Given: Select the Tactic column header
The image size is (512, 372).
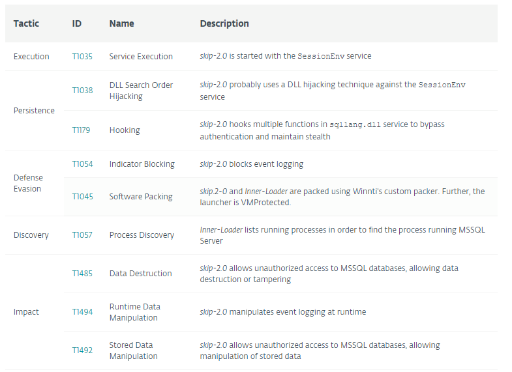Looking at the screenshot, I should [x=26, y=23].
